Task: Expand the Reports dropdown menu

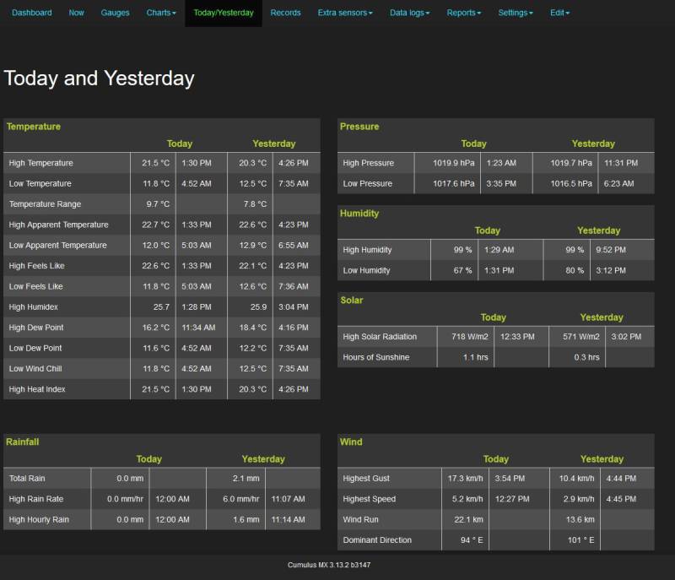Action: (462, 13)
